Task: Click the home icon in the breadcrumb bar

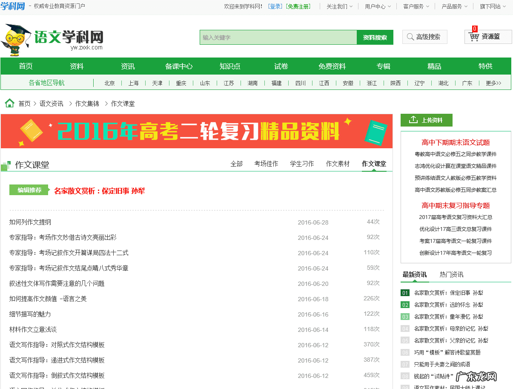Action: tap(9, 103)
